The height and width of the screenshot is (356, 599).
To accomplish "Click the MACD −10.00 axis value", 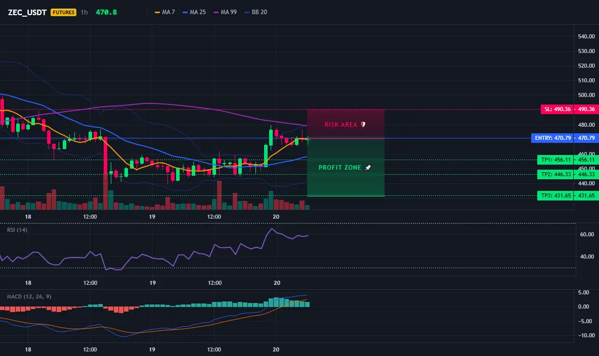I will pos(586,335).
